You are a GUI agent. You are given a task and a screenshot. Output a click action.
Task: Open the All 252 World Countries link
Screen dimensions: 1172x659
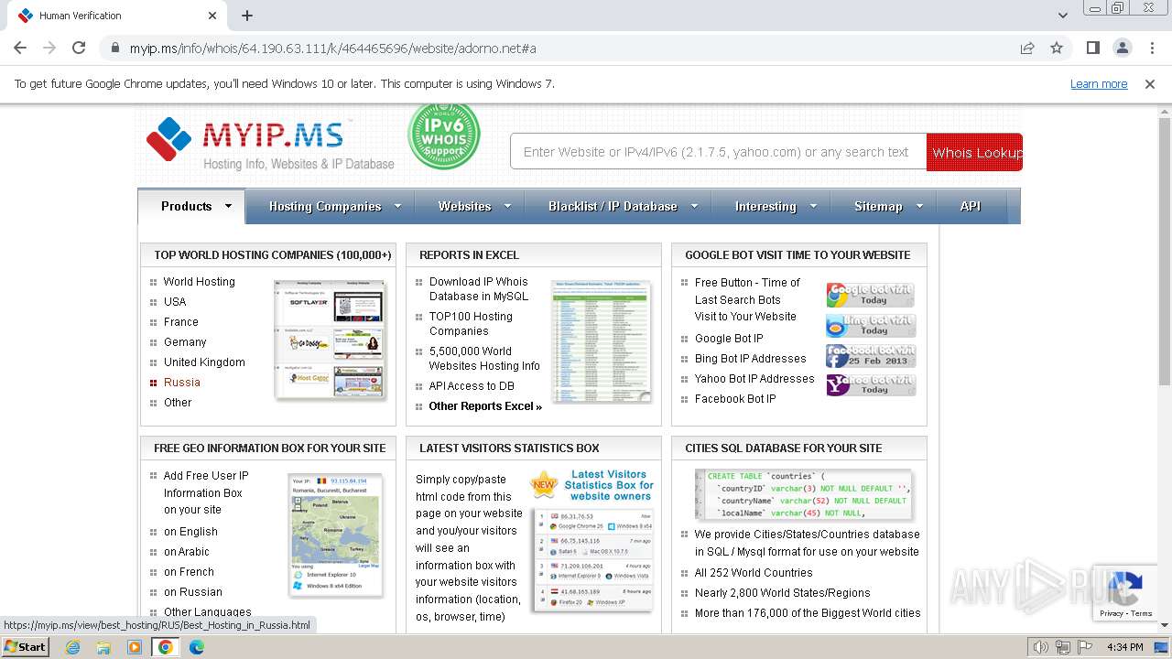point(754,573)
